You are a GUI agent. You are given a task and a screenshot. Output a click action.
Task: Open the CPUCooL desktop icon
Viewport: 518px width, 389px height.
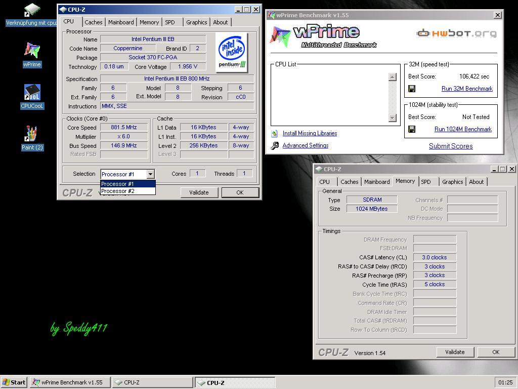(x=32, y=92)
